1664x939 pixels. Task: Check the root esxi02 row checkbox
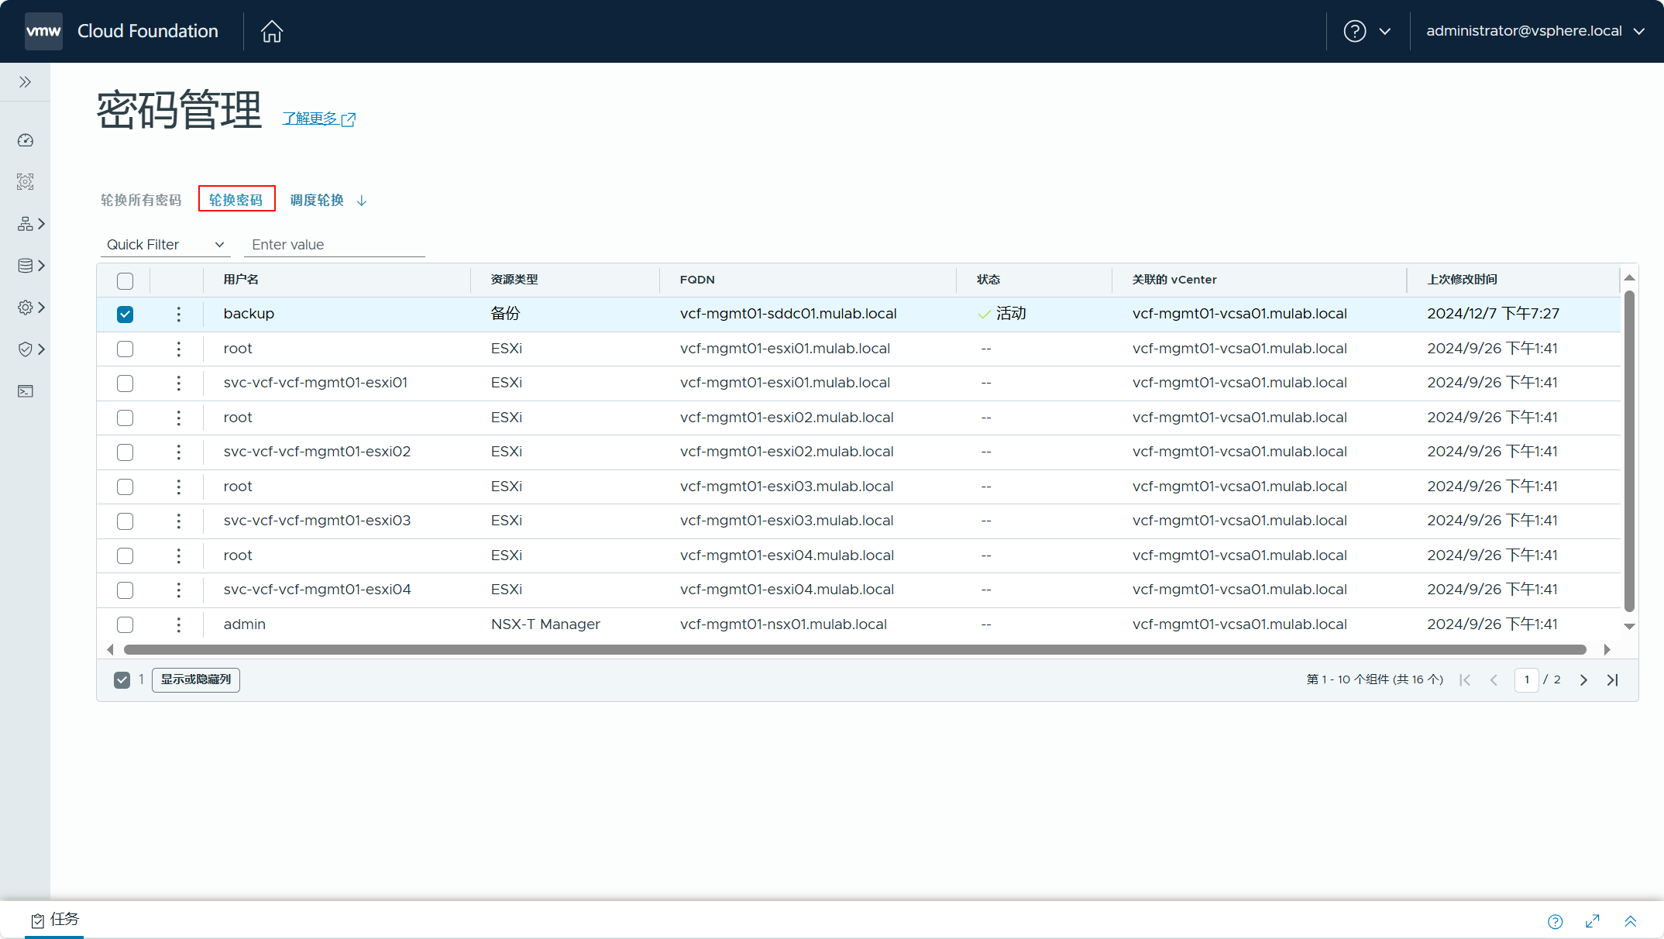pos(125,418)
